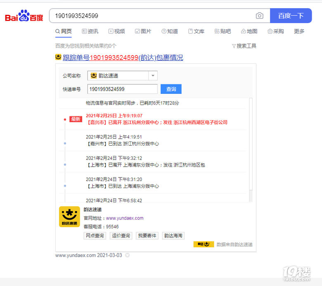
Task: Click the 物流信息与官网实时同步 notice
Action: [x=132, y=103]
